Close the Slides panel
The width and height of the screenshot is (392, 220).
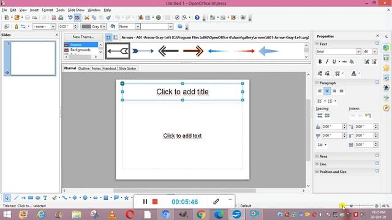click(x=56, y=35)
